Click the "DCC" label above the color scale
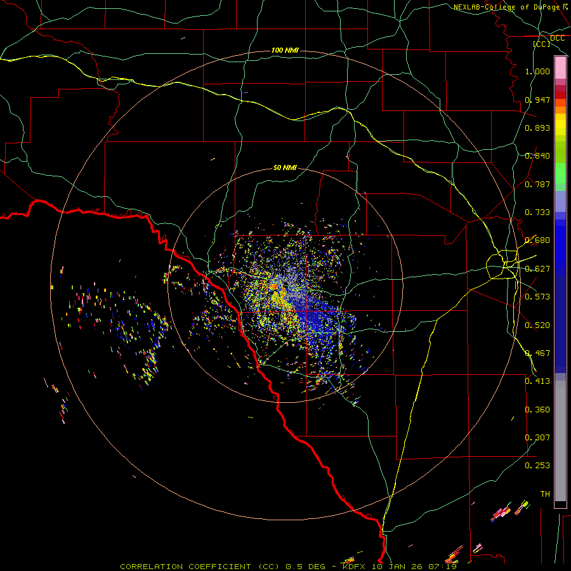This screenshot has width=571, height=571. click(x=557, y=38)
